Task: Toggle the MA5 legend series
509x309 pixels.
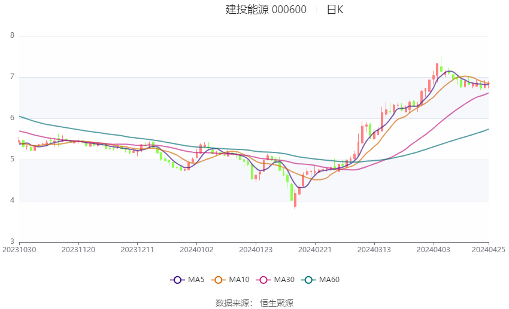Action: tap(187, 280)
